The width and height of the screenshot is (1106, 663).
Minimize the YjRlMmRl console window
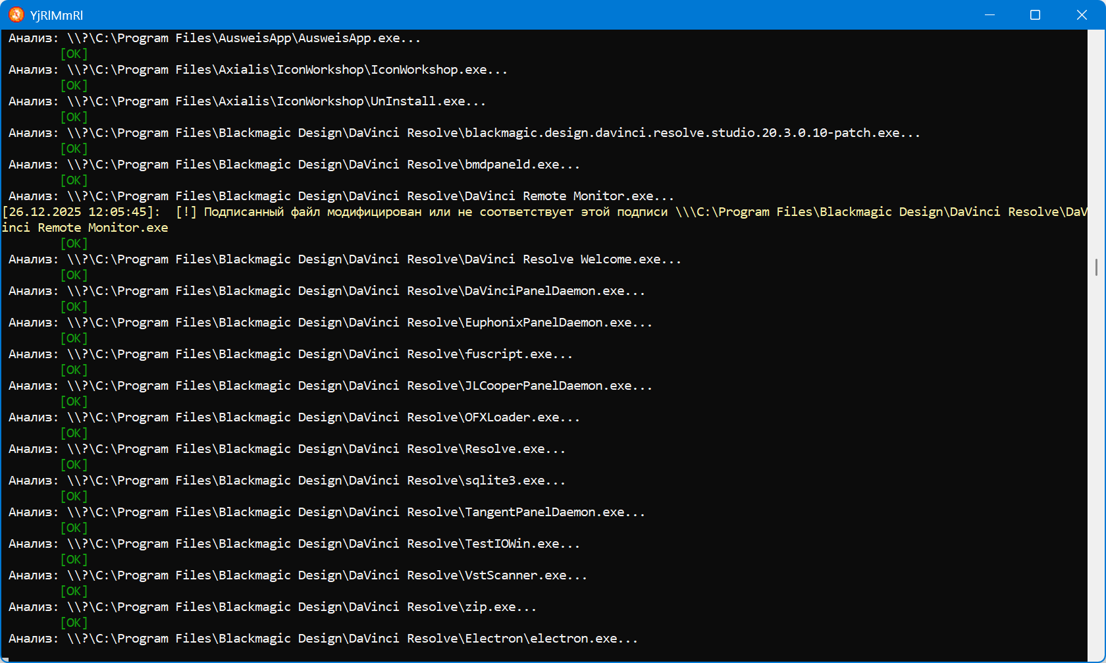click(x=989, y=14)
